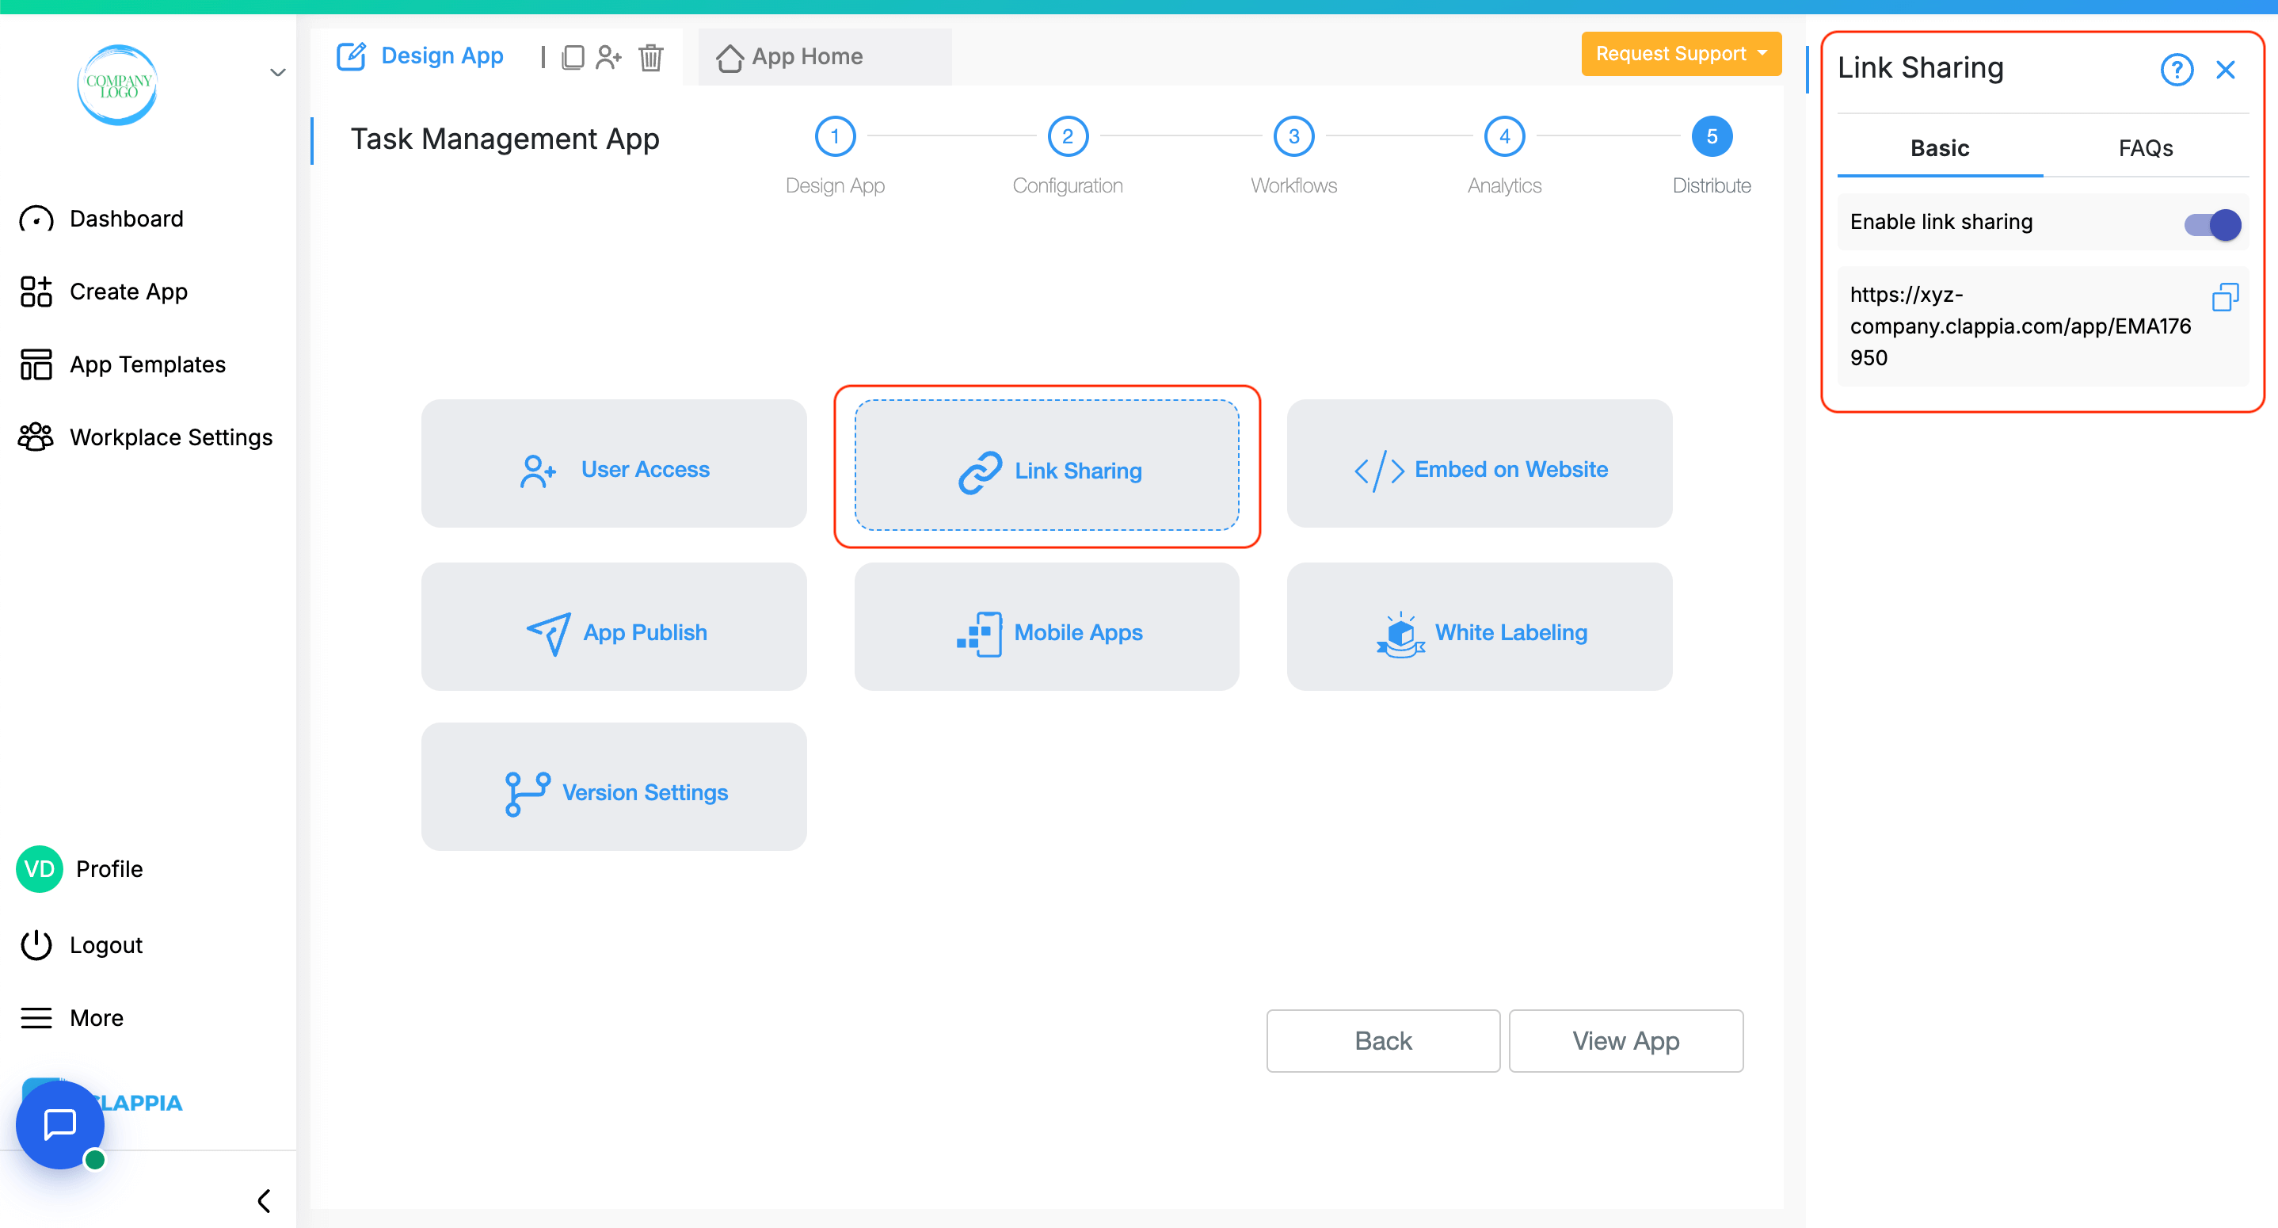This screenshot has height=1228, width=2278.
Task: Open the App Publish card
Action: [614, 627]
